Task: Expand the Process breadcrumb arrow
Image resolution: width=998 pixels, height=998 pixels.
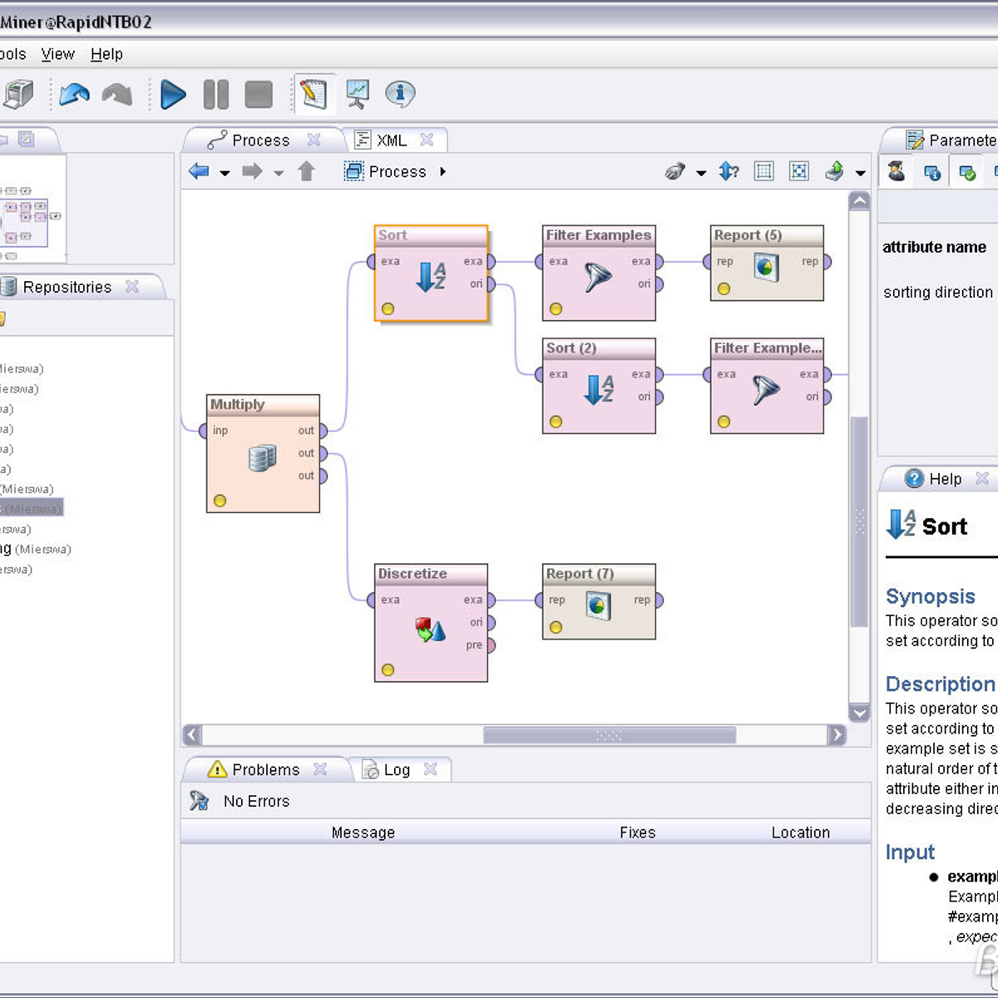Action: 442,171
